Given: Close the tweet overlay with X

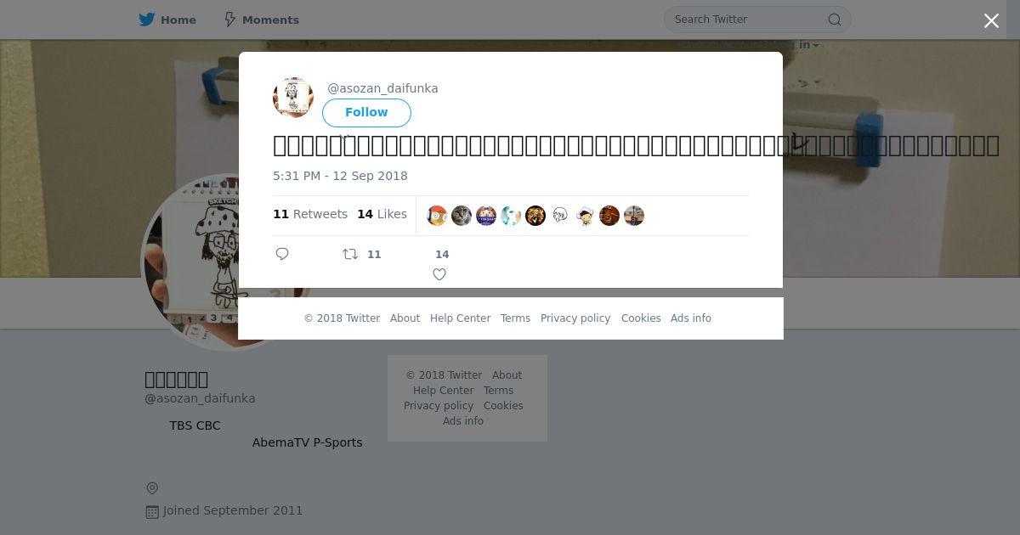Looking at the screenshot, I should coord(991,20).
